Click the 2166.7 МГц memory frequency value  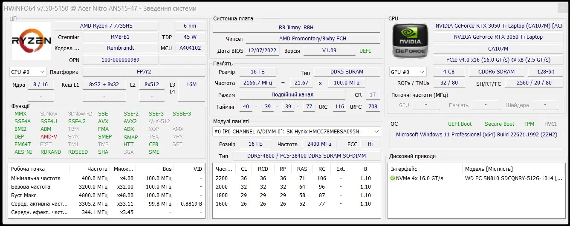[258, 83]
